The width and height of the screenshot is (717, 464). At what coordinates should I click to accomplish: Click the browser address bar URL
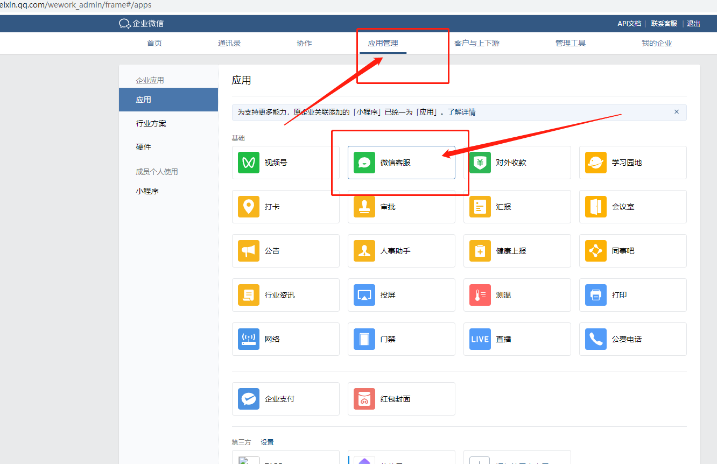(x=76, y=5)
